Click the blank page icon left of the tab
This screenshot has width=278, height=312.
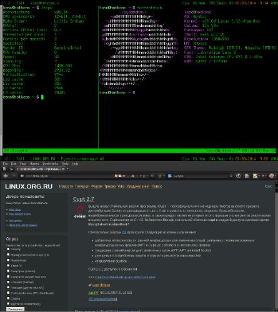tap(4, 169)
